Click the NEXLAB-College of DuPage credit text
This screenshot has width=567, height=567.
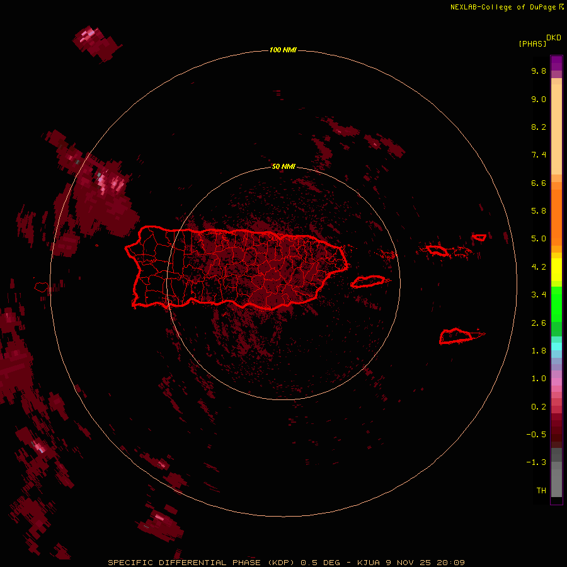point(503,7)
